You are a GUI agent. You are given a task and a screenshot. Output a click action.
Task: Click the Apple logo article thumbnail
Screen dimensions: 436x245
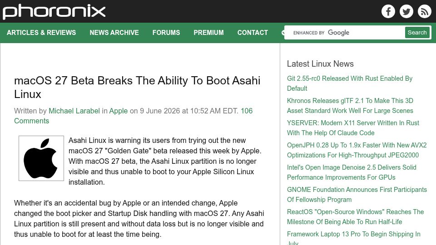pyautogui.click(x=41, y=158)
